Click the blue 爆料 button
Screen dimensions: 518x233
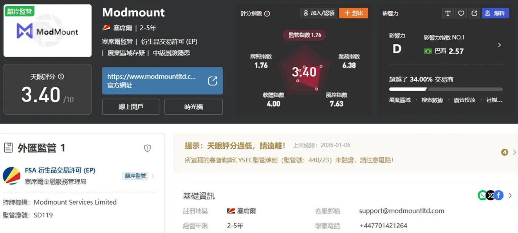[x=495, y=13]
